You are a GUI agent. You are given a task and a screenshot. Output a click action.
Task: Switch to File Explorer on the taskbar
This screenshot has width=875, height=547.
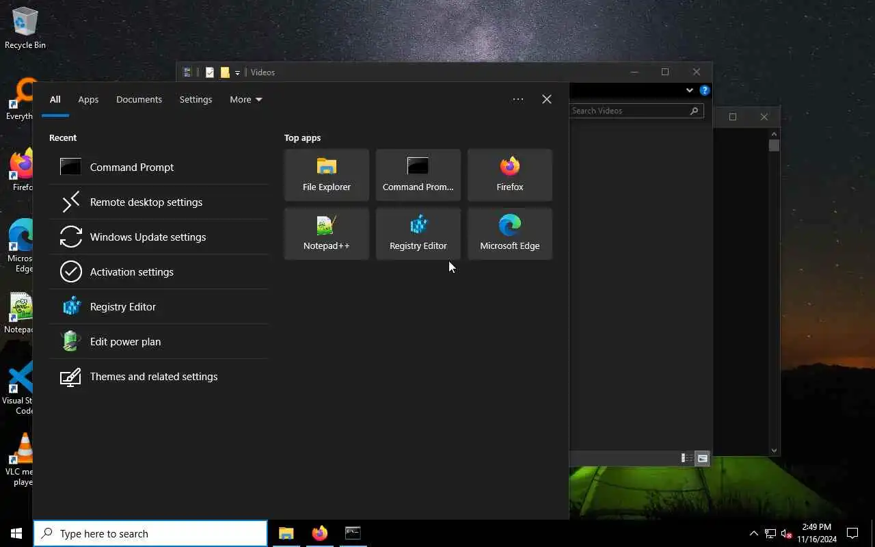[x=286, y=533]
